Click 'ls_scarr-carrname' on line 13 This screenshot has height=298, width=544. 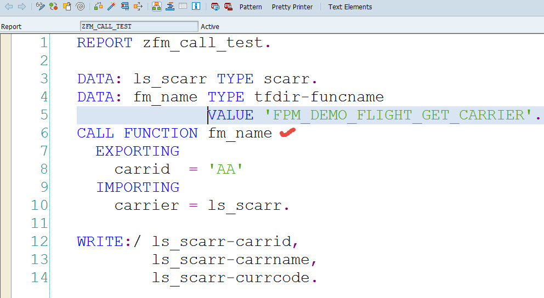coord(231,260)
